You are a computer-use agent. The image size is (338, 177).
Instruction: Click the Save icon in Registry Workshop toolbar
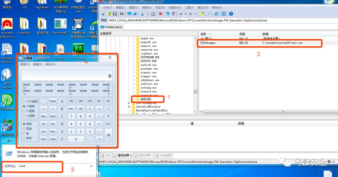115,14
